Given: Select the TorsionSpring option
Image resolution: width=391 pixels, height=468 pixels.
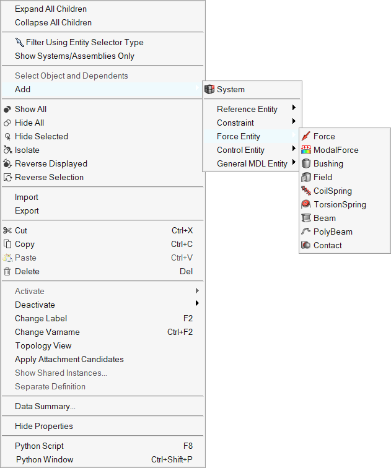Looking at the screenshot, I should (340, 204).
